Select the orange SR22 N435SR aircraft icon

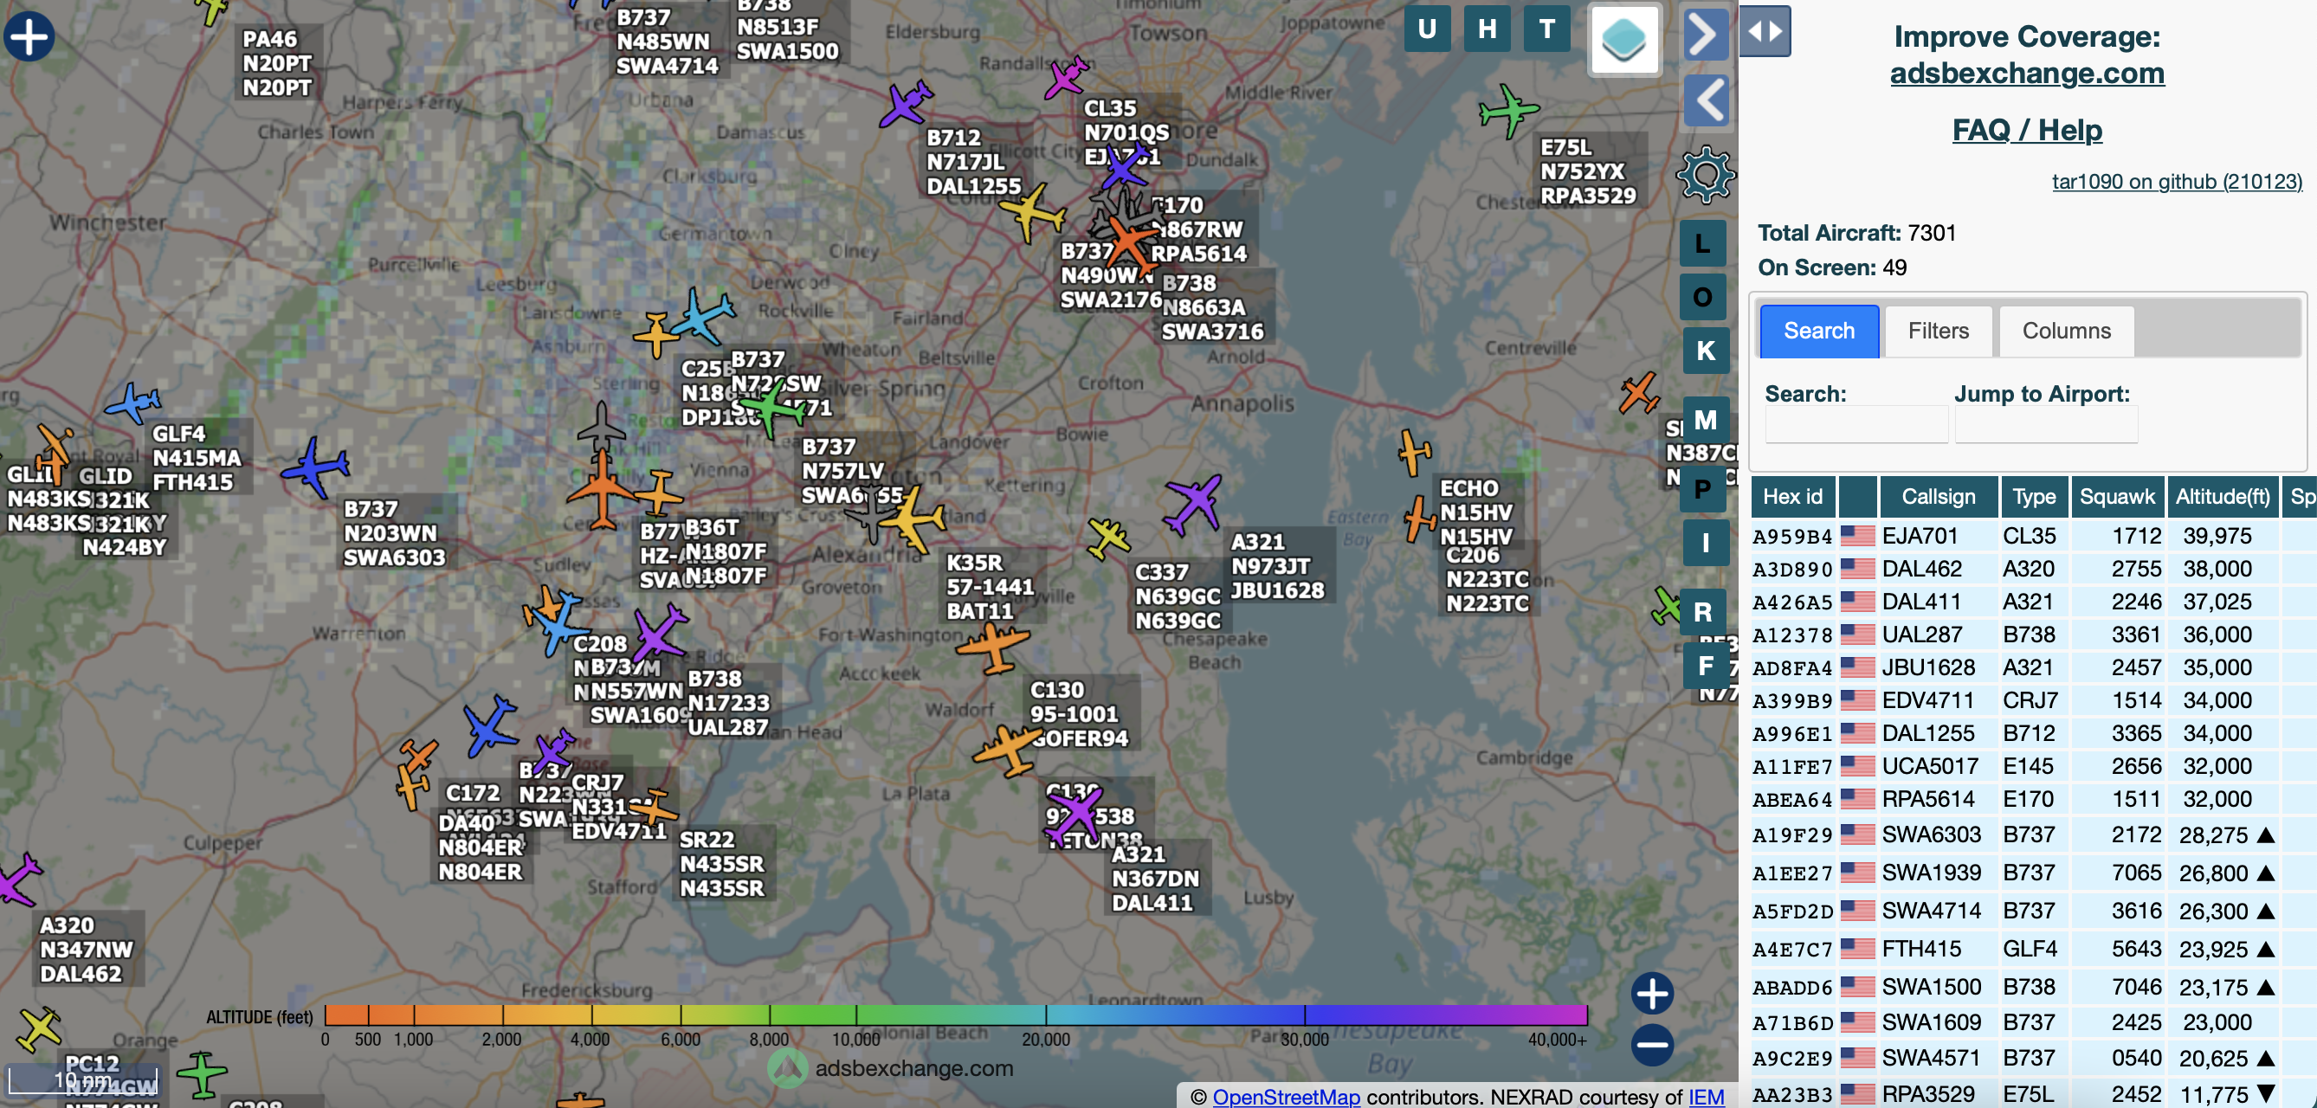pyautogui.click(x=655, y=808)
